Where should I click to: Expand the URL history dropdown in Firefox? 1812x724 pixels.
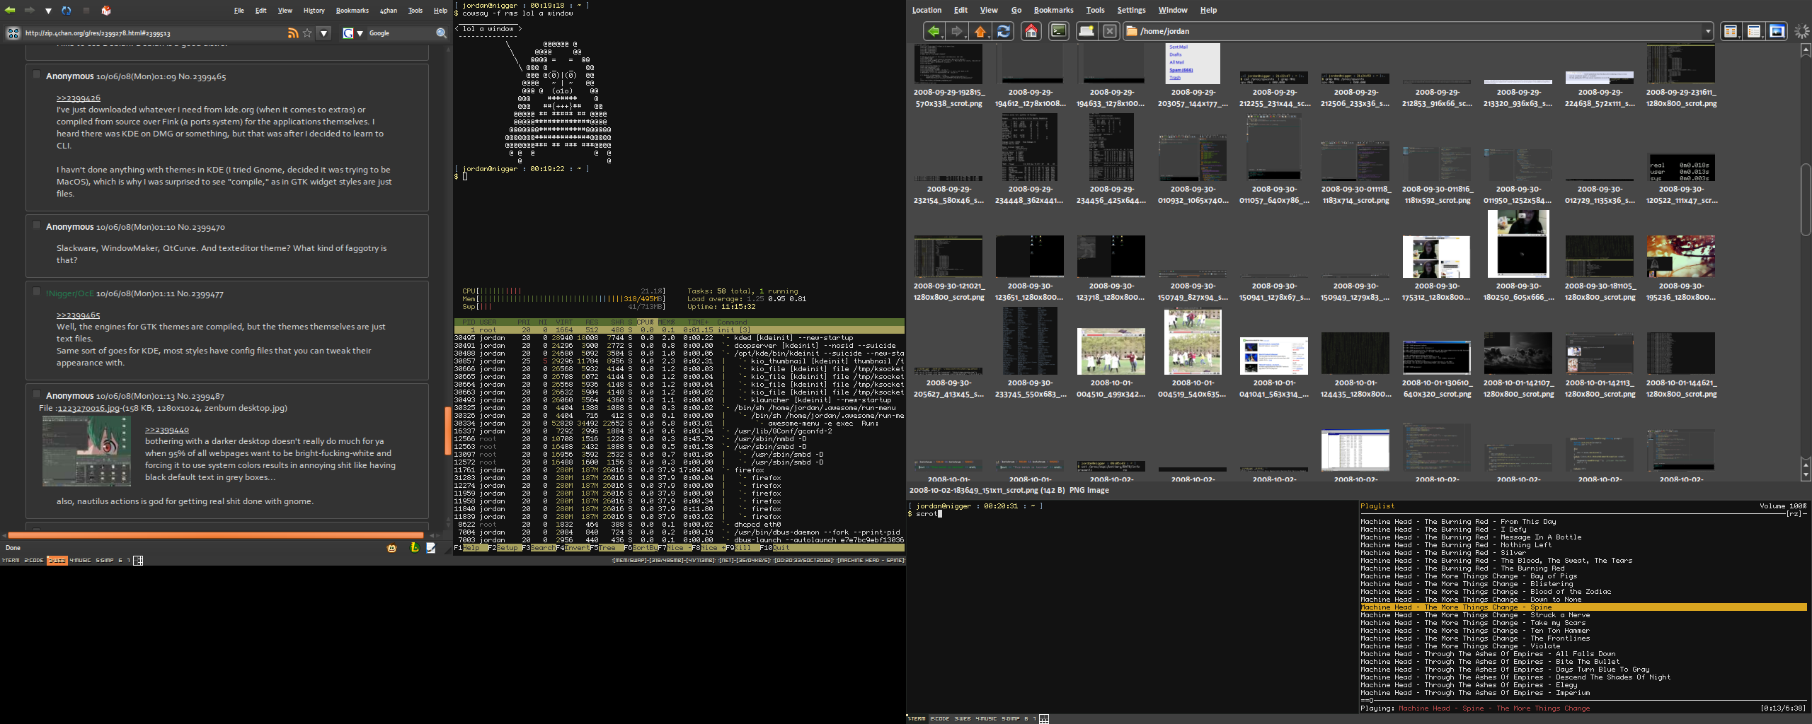pos(323,33)
